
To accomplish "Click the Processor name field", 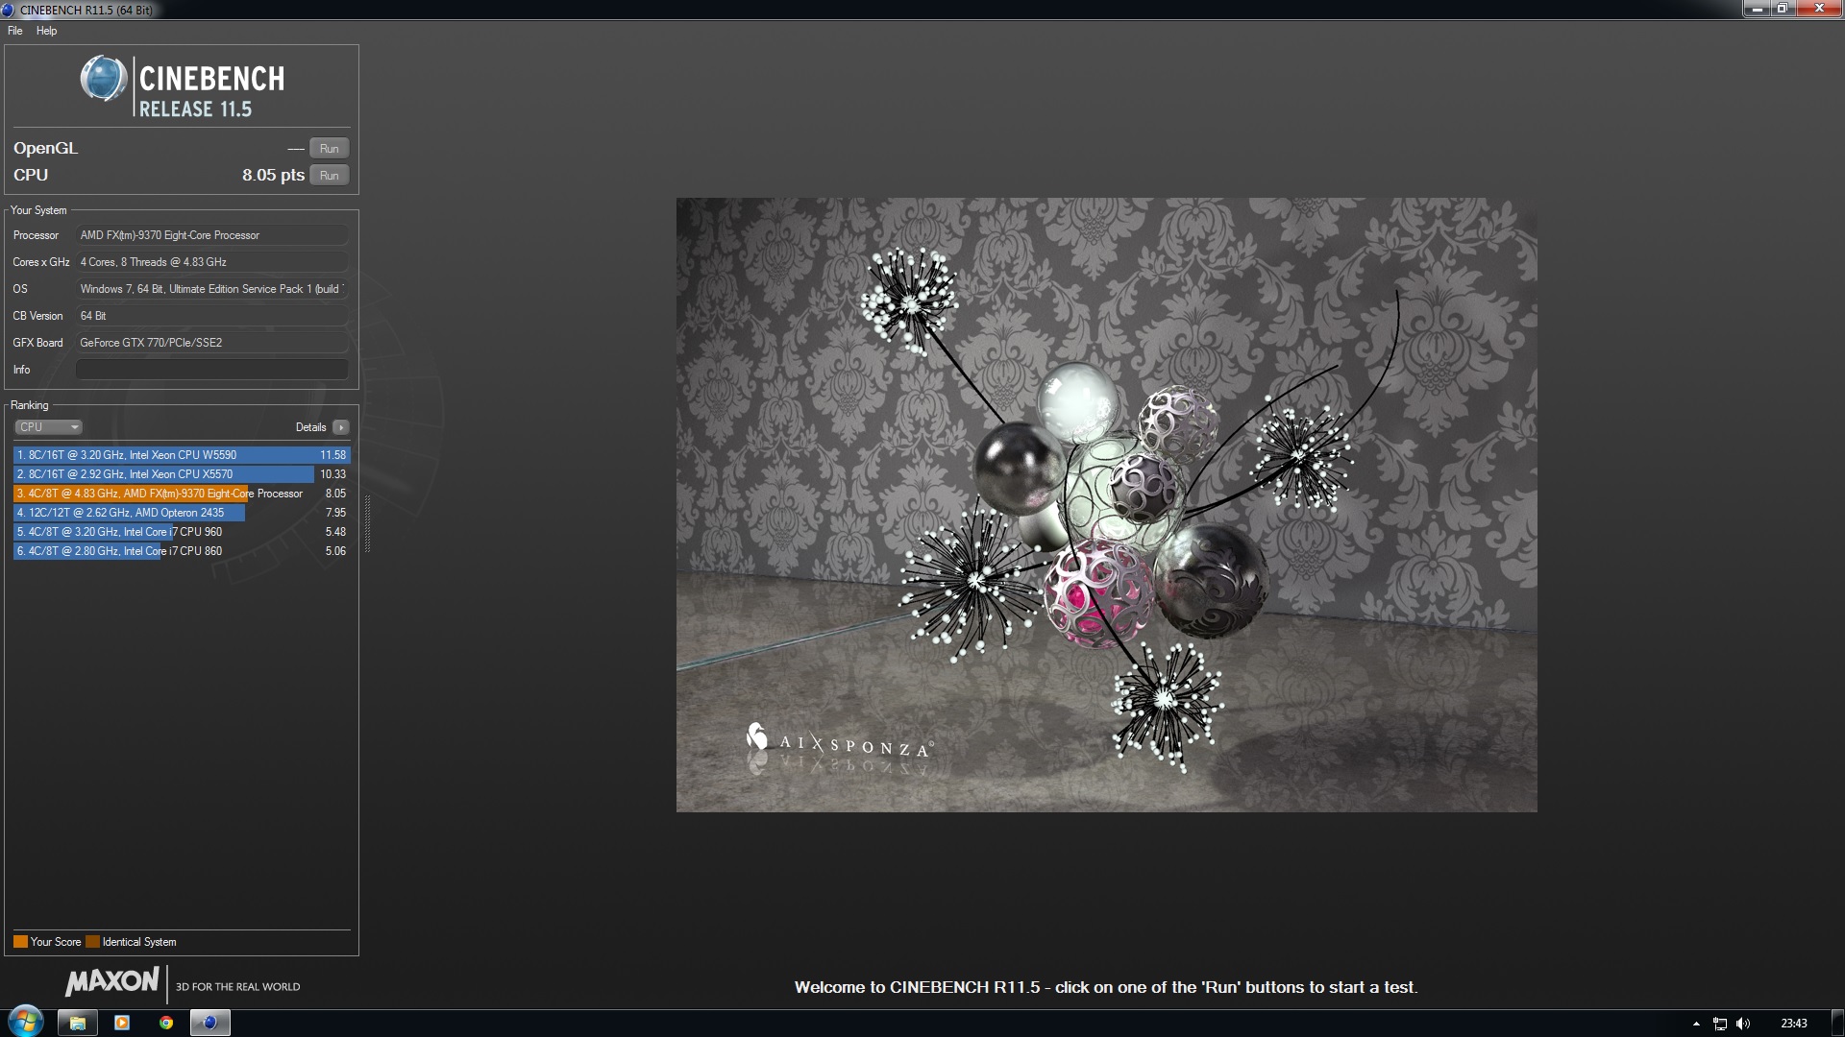I will (x=212, y=235).
